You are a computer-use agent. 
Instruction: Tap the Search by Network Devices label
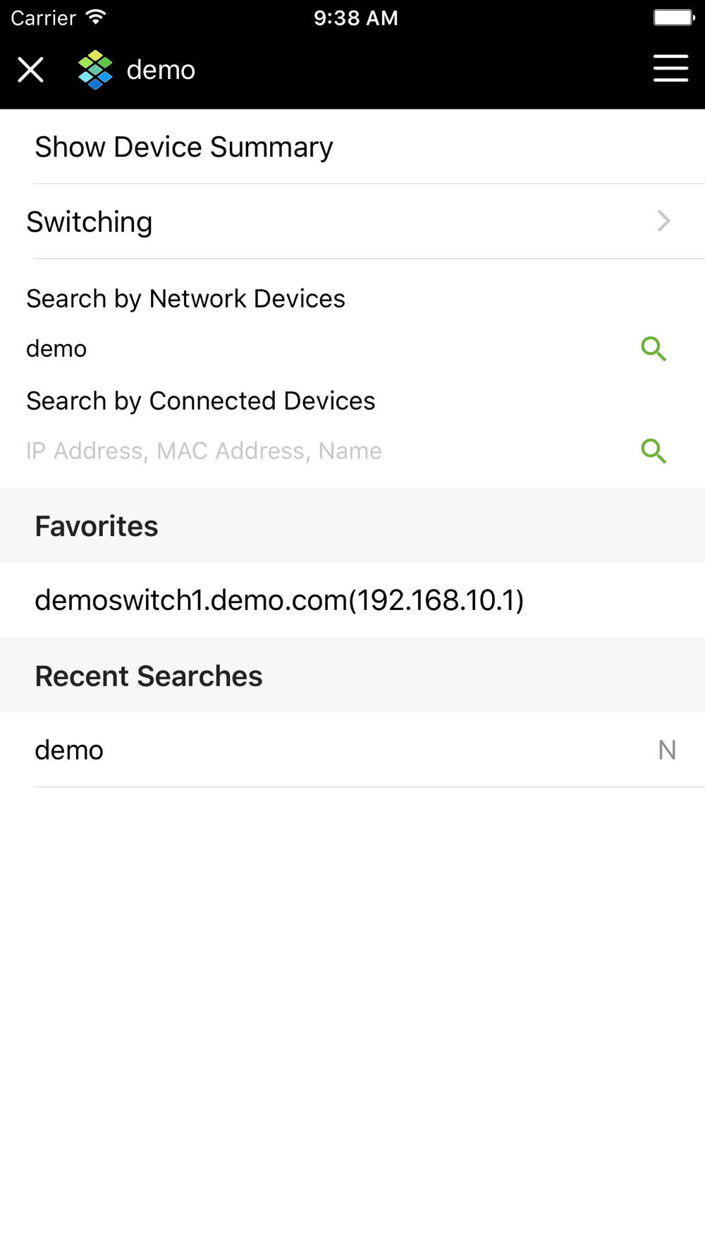coord(185,298)
